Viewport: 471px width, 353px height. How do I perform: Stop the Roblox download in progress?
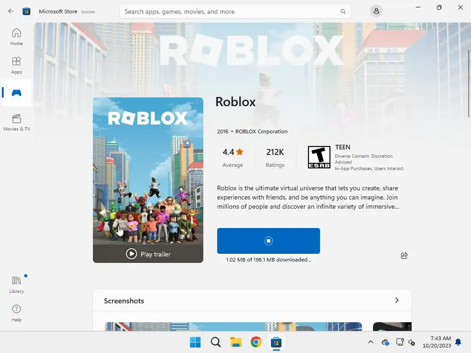tap(269, 241)
